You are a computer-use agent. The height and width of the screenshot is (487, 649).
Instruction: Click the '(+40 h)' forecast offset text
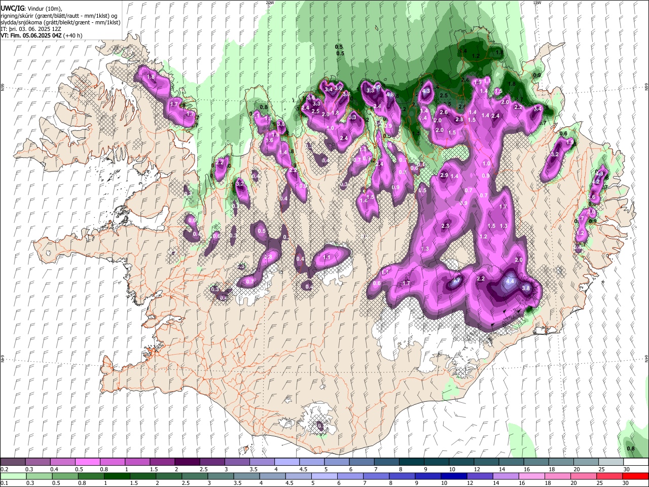click(73, 36)
